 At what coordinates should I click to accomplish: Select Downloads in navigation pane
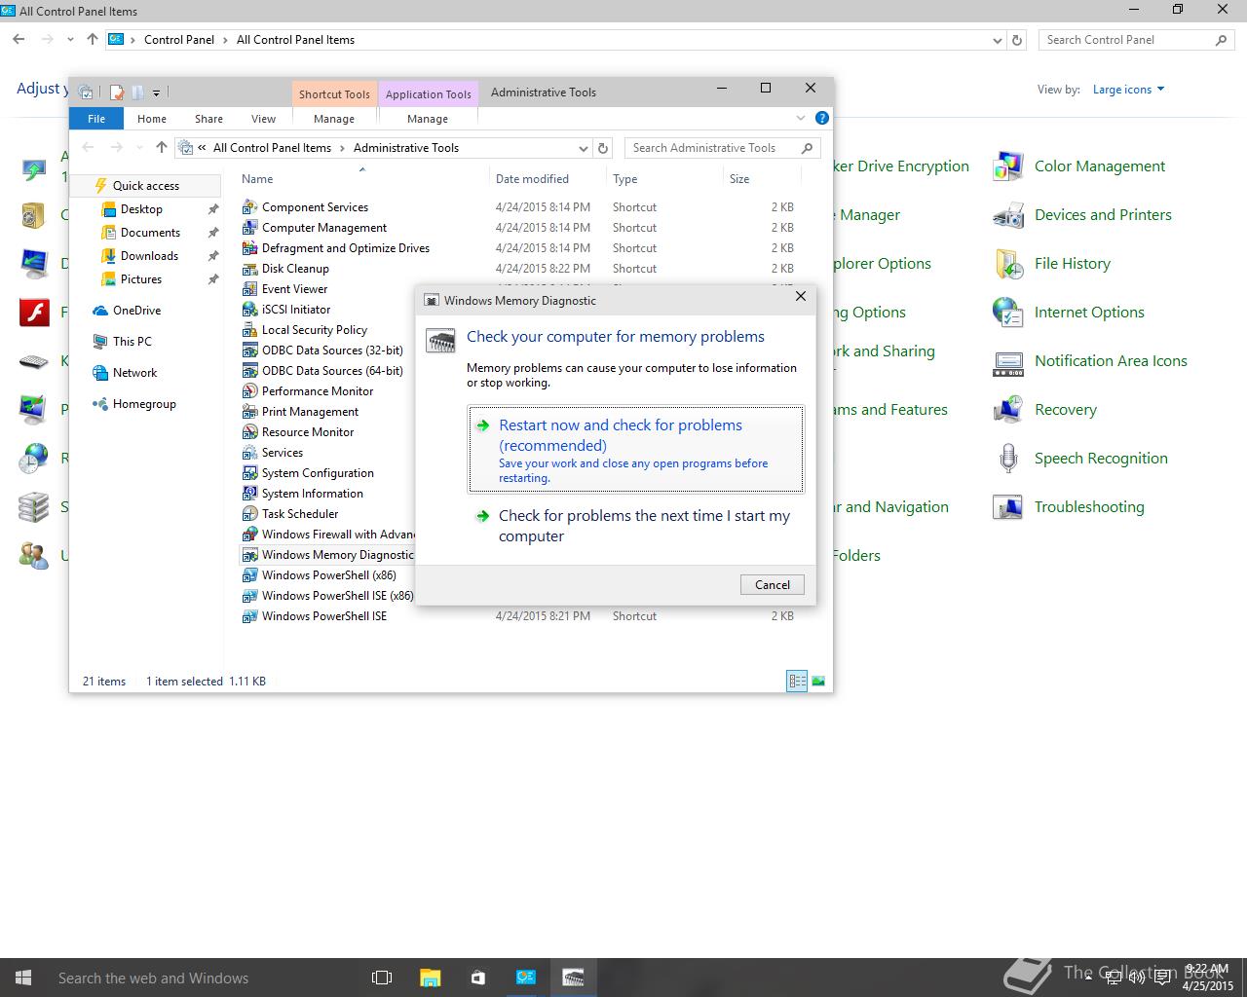pos(149,256)
